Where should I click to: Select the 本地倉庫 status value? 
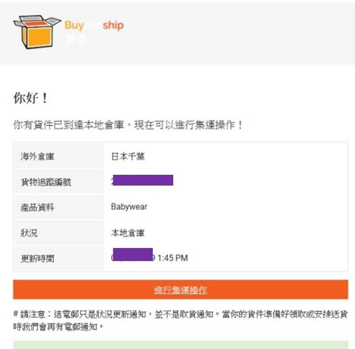point(128,233)
